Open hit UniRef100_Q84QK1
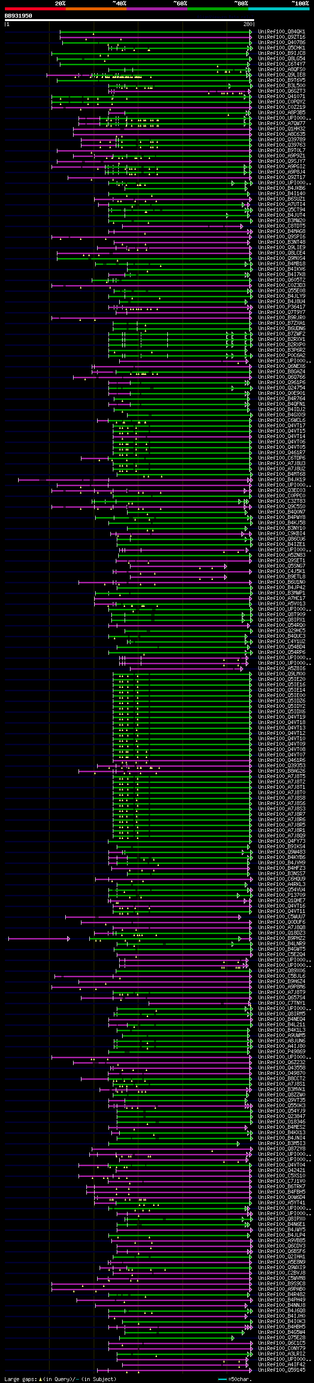 point(282,32)
